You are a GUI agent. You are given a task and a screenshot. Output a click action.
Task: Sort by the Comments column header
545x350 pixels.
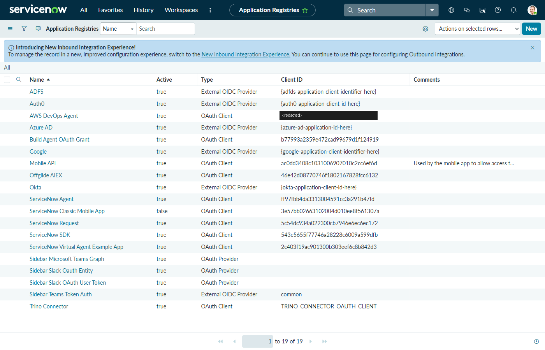(427, 80)
